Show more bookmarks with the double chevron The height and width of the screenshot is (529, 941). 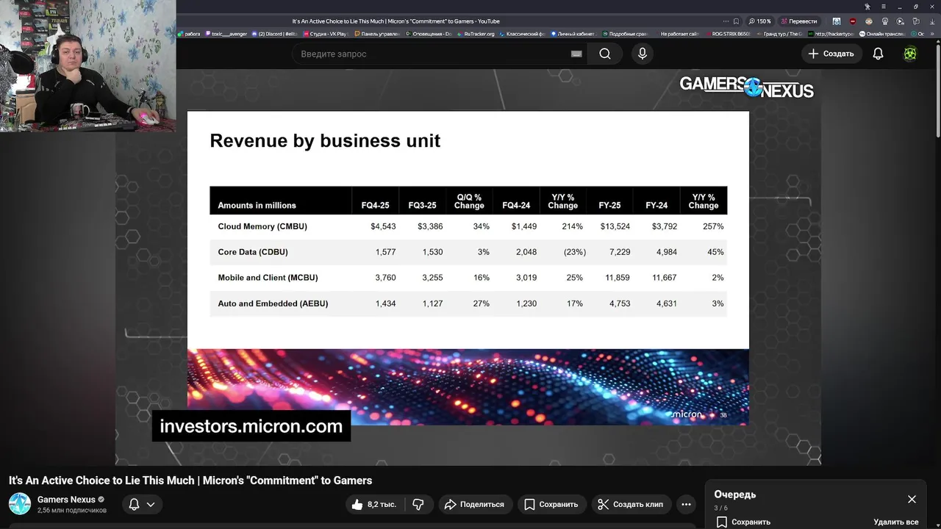(932, 34)
